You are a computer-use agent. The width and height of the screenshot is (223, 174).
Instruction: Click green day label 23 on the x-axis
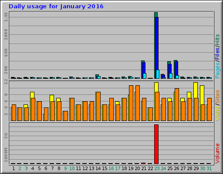click(x=157, y=168)
